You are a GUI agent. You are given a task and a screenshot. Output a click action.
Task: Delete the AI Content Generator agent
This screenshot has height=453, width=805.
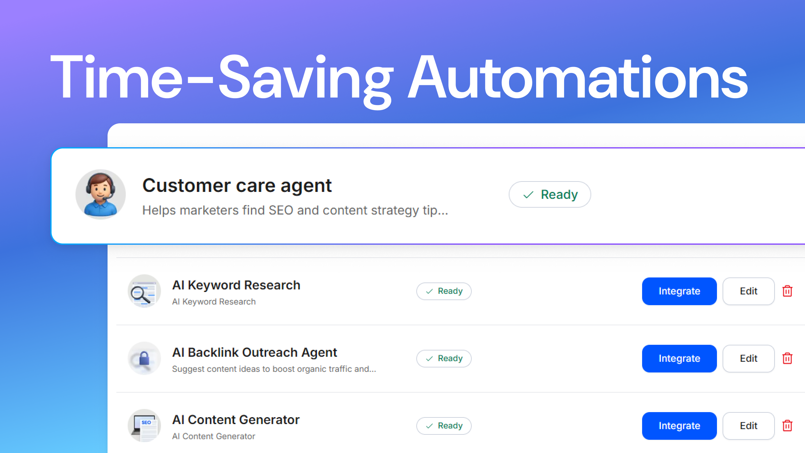787,426
